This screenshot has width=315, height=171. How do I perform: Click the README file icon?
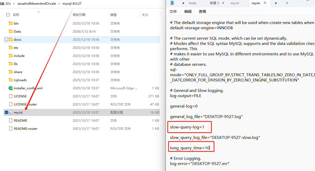11,120
